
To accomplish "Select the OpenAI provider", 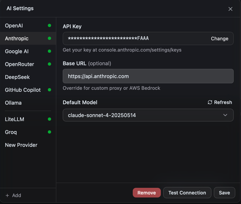I will (28, 26).
